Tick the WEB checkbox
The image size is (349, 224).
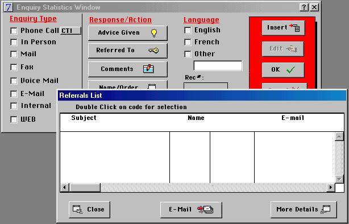(14, 119)
